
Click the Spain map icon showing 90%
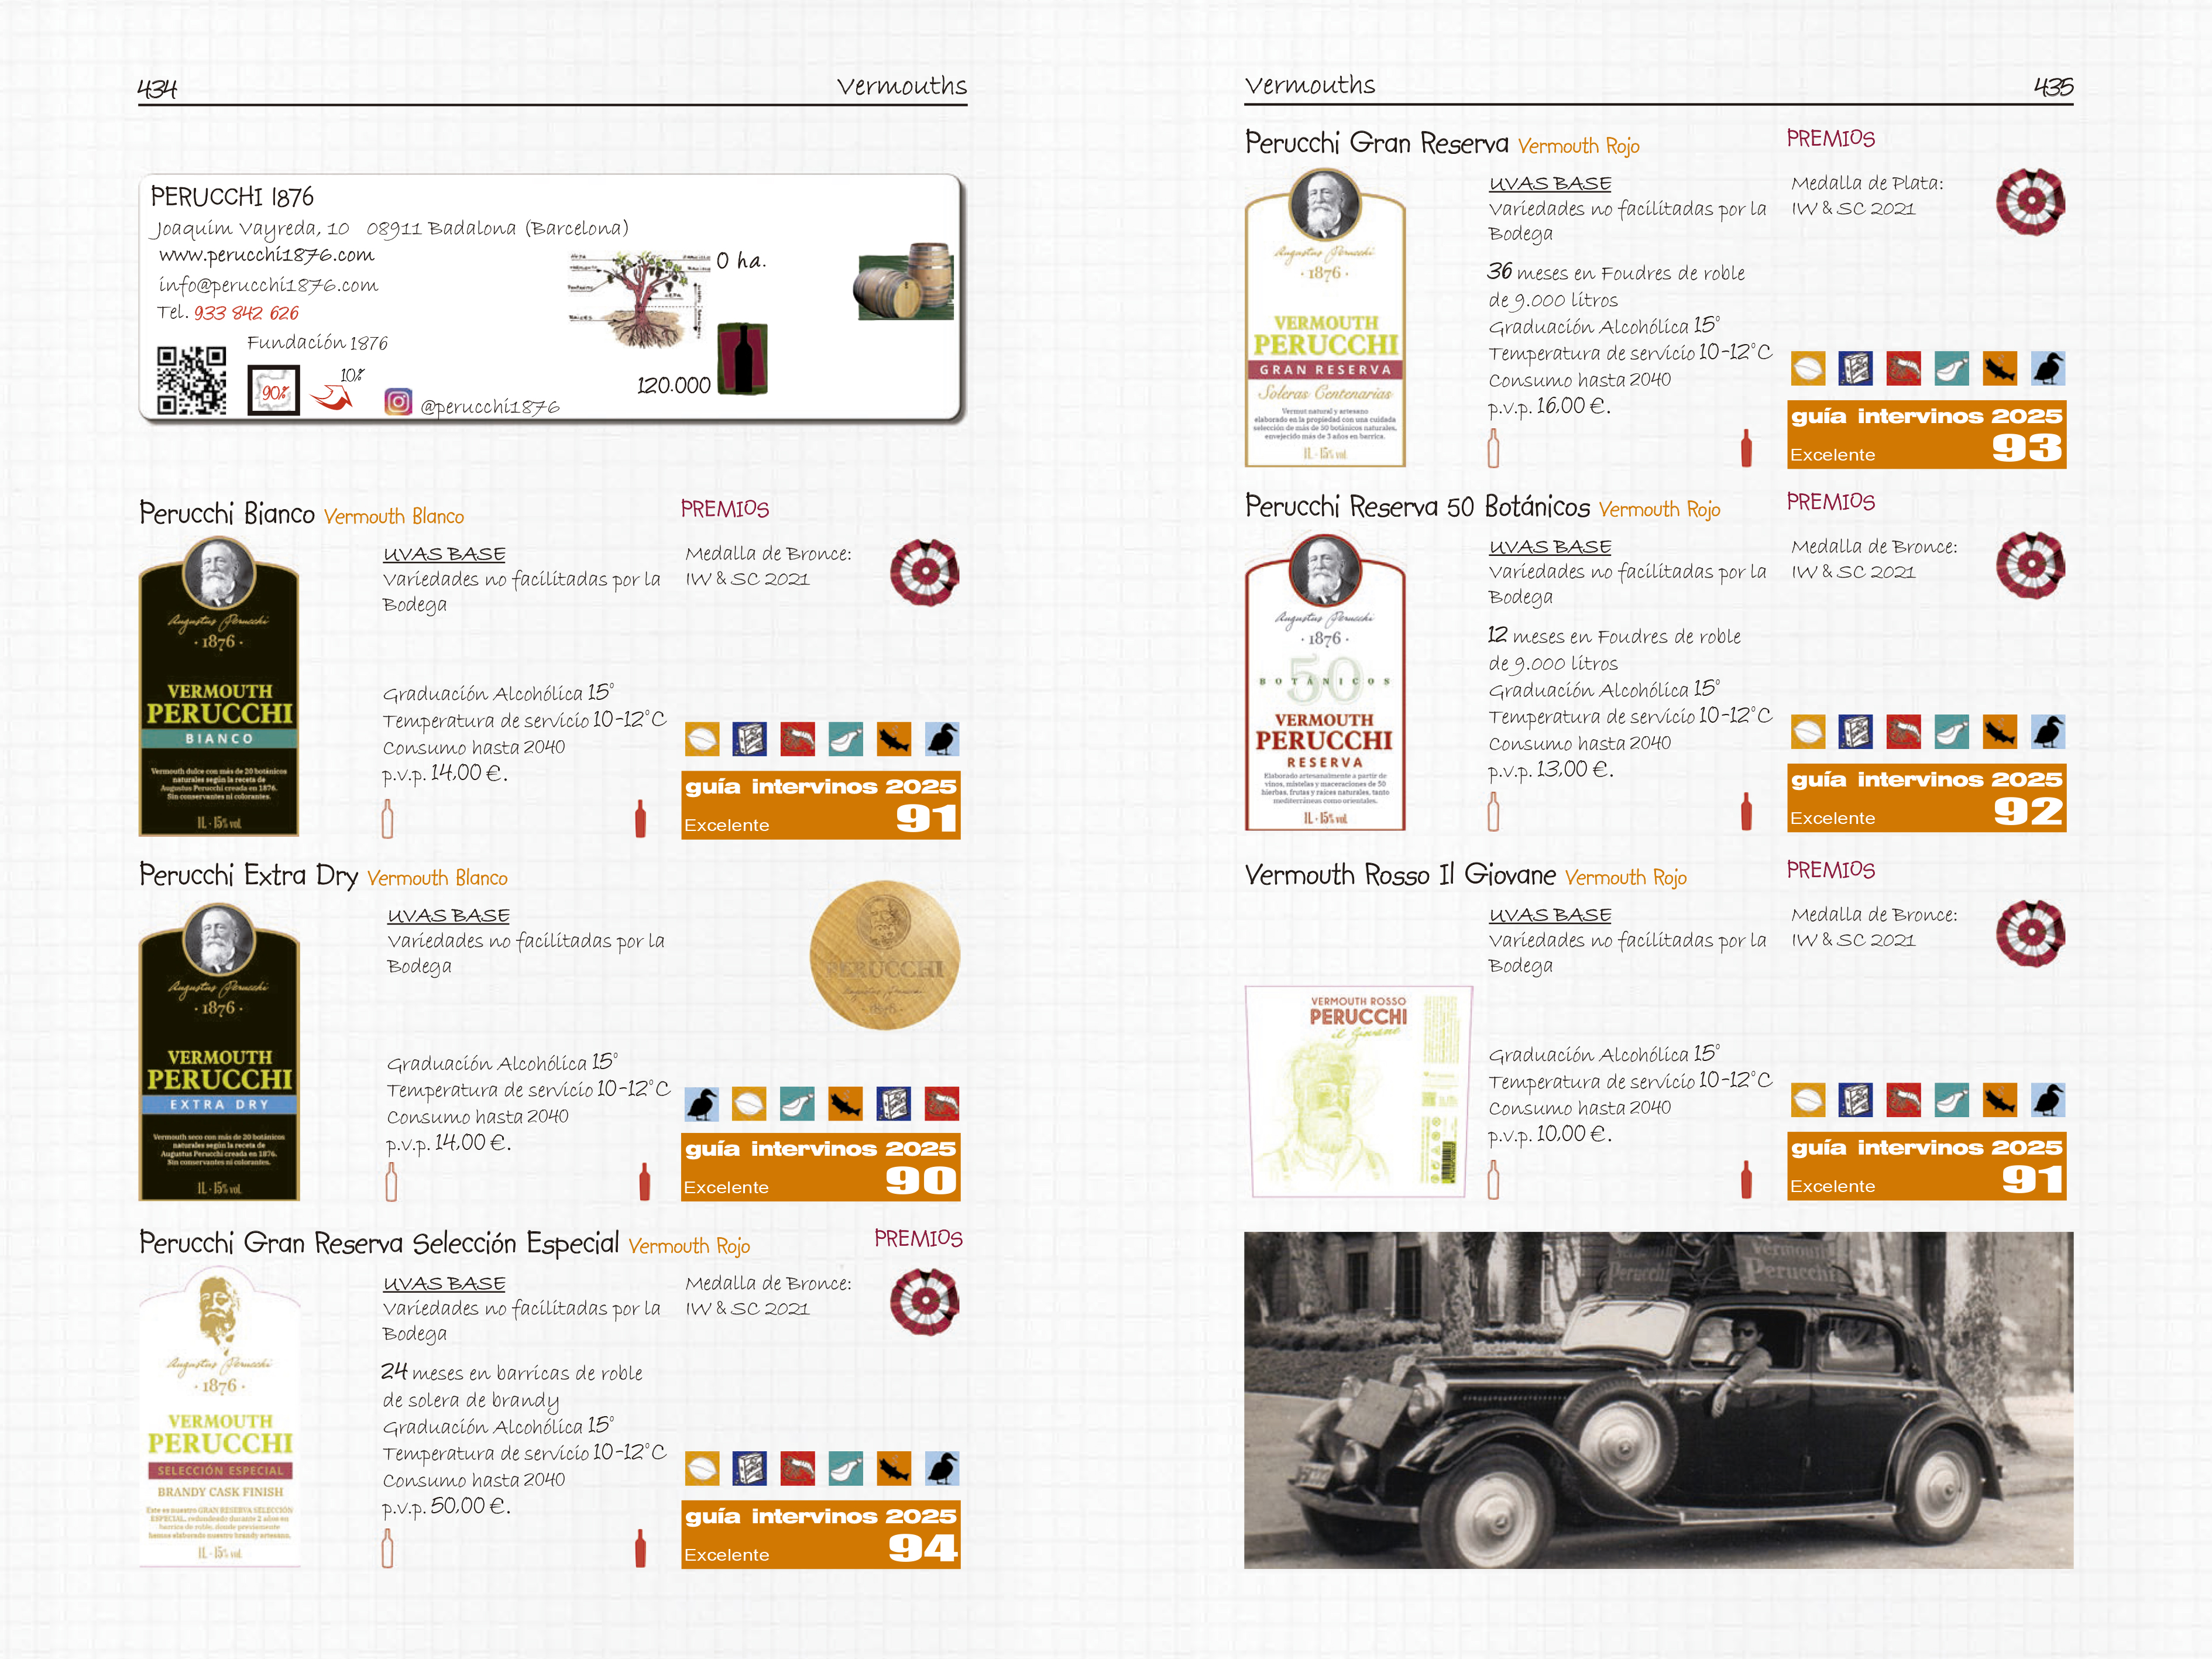click(273, 391)
